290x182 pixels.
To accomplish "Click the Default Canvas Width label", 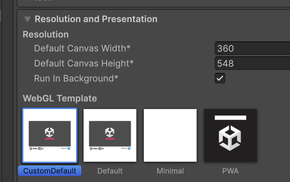I will pyautogui.click(x=82, y=49).
